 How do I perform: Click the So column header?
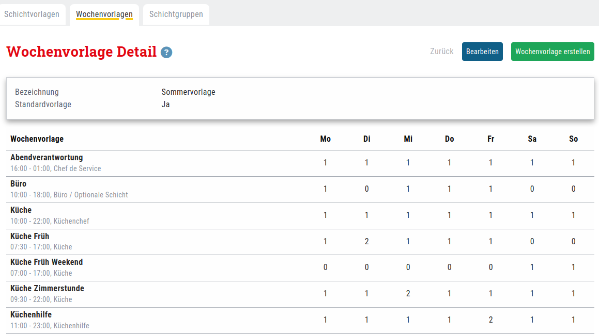tap(573, 139)
